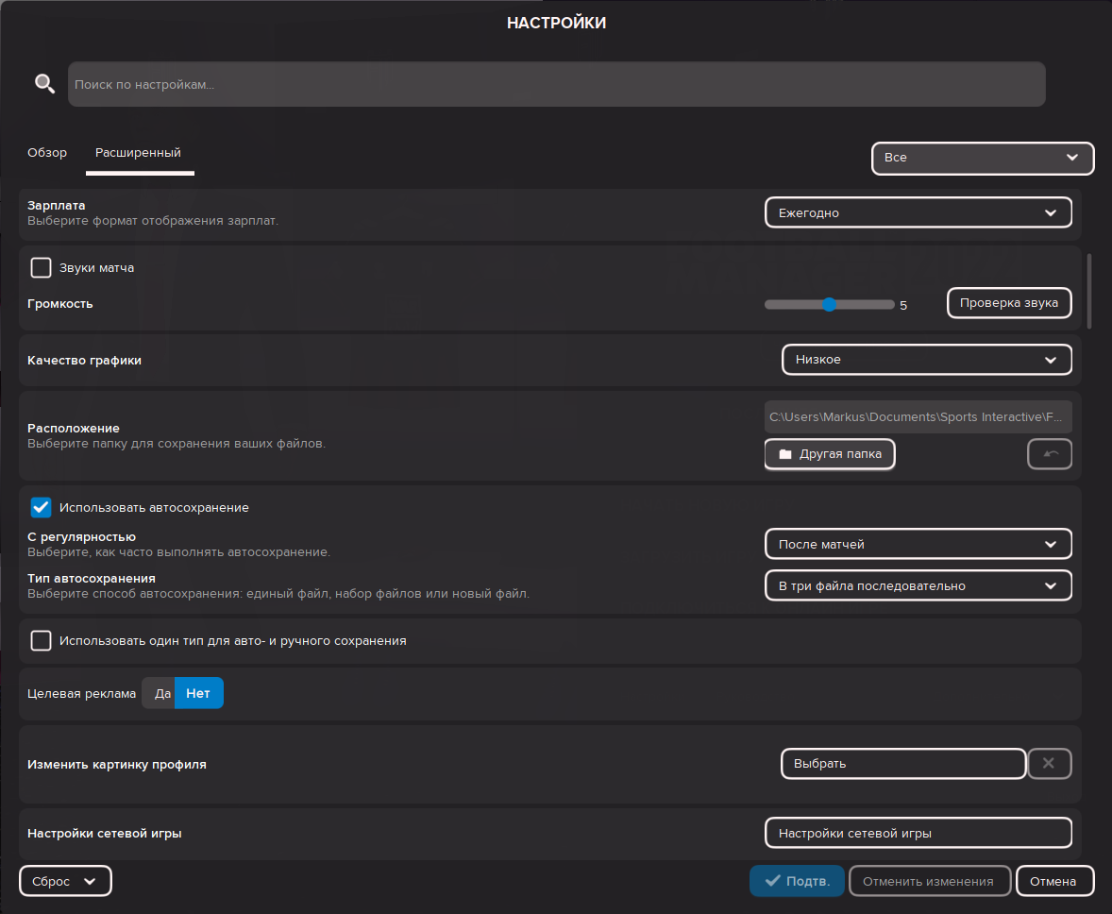This screenshot has width=1112, height=914.
Task: Expand В три файла последовательно dropdown
Action: click(x=918, y=585)
